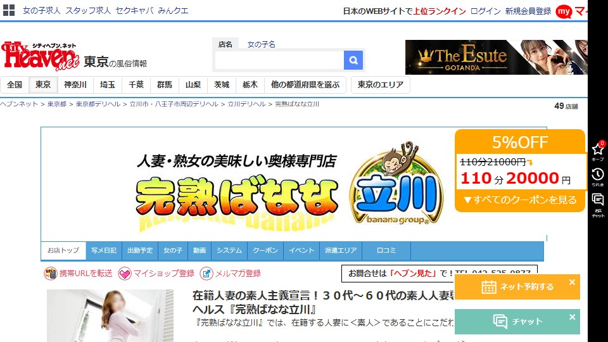
Task: Click セクキャバ top link
Action: [x=134, y=11]
